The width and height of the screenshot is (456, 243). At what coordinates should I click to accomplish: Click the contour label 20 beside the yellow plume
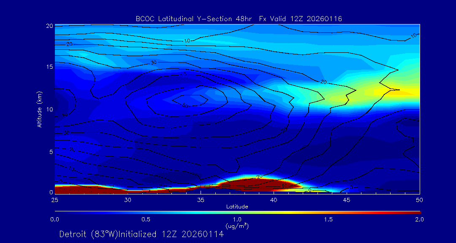pyautogui.click(x=323, y=82)
